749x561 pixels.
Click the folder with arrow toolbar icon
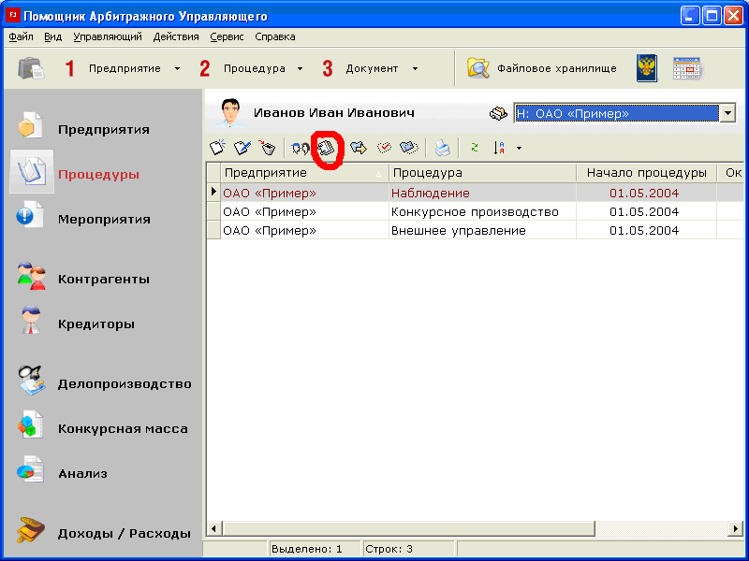[x=359, y=148]
